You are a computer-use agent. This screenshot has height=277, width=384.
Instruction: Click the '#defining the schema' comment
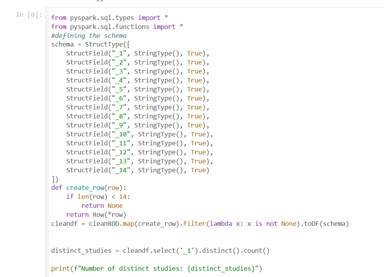[x=89, y=36]
